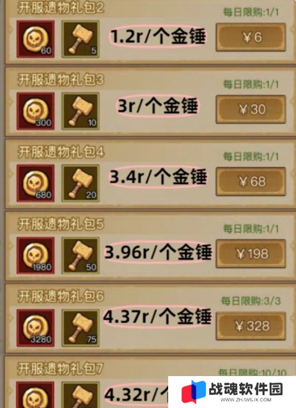Image resolution: width=296 pixels, height=408 pixels.
Task: Click the 开服遗物礼包5 title
Action: pyautogui.click(x=61, y=224)
